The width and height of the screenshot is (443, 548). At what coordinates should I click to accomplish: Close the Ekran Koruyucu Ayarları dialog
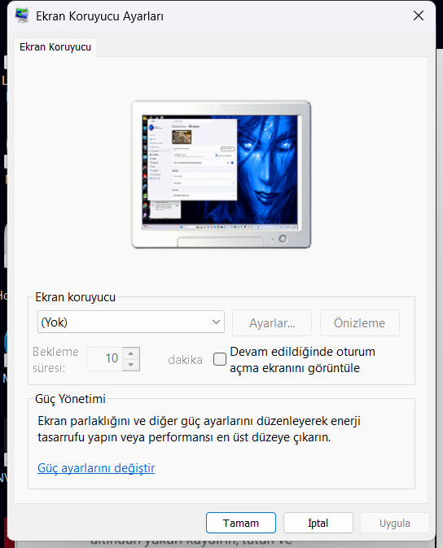click(x=419, y=15)
